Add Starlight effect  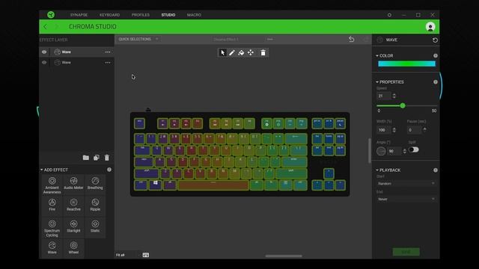coord(73,228)
